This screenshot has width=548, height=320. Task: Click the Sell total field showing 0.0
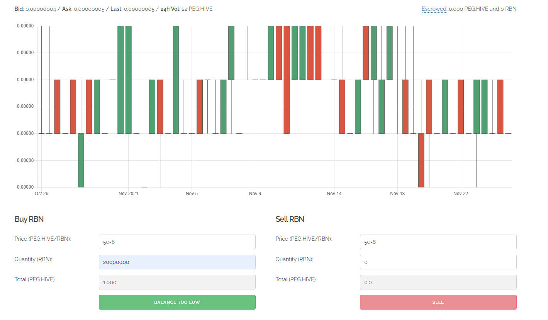coord(438,282)
